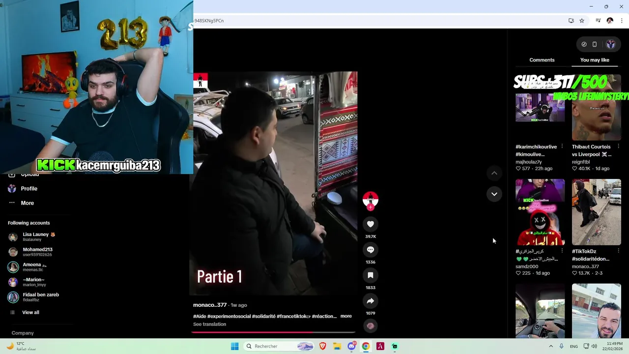Open the samdz000 recommended video thumbnail
Image resolution: width=629 pixels, height=354 pixels.
(x=540, y=212)
